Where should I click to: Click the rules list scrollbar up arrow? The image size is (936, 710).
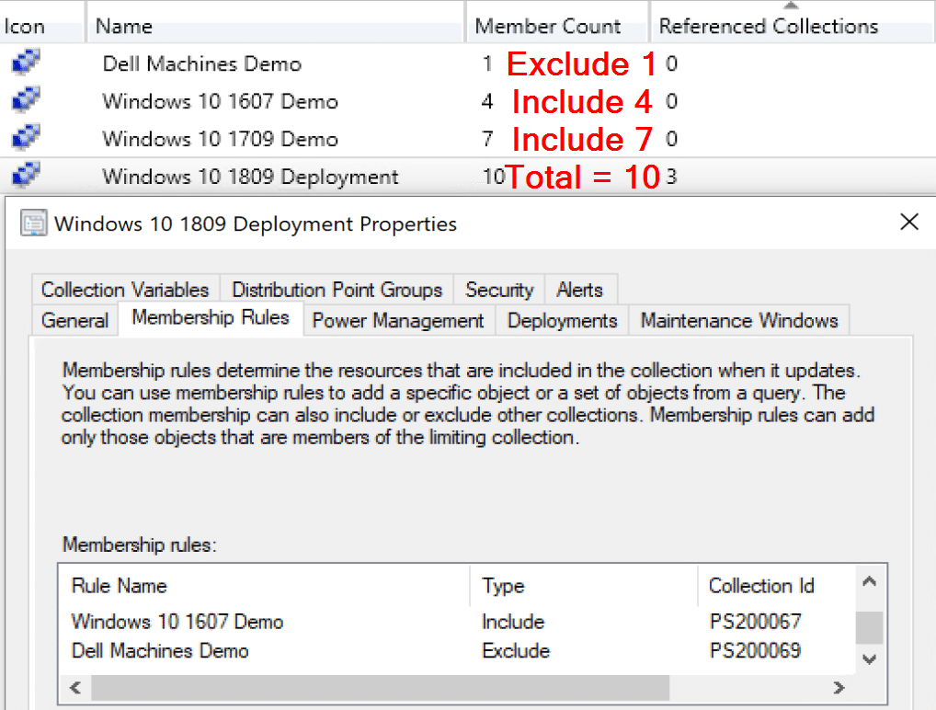click(869, 581)
